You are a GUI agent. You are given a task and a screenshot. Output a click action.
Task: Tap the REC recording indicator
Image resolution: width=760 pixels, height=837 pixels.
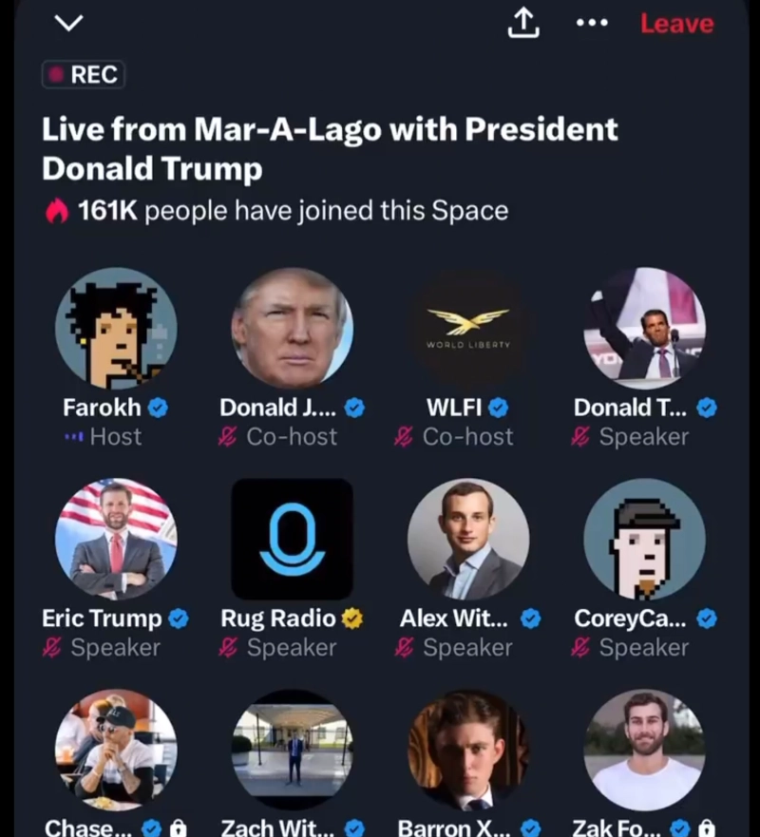84,74
